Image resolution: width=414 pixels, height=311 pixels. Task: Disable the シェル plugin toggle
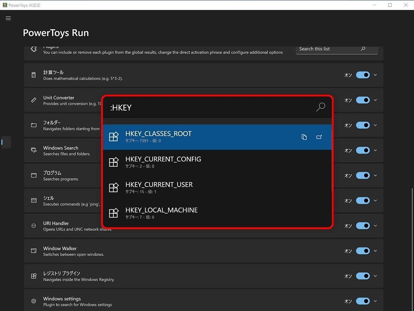click(363, 201)
